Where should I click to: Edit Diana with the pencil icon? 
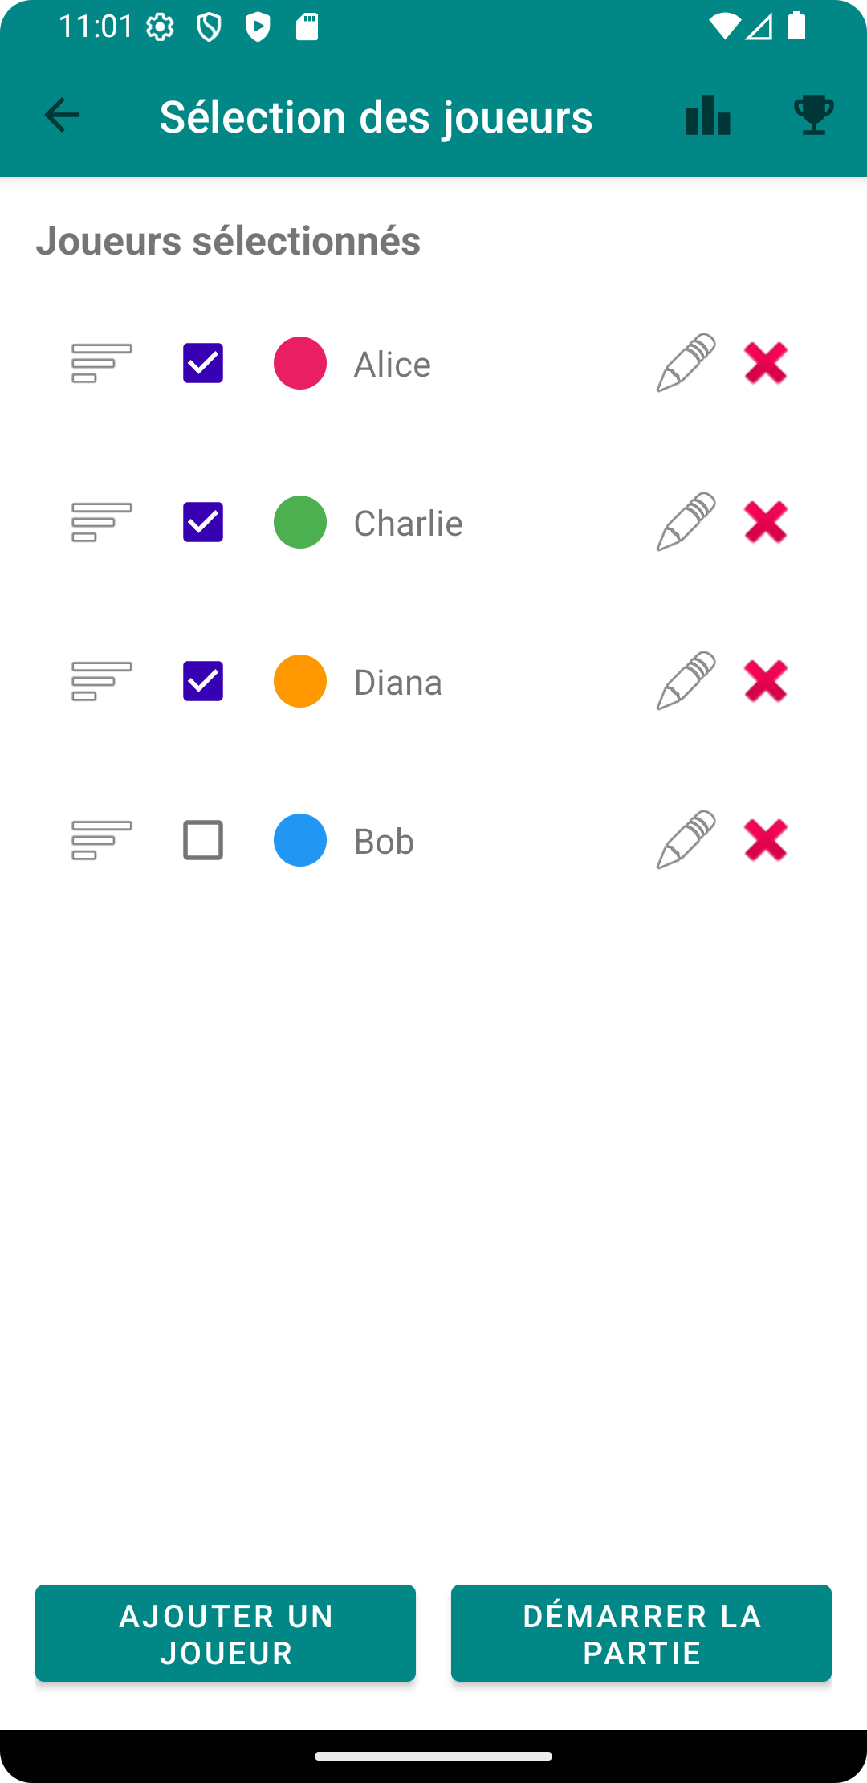pos(686,681)
